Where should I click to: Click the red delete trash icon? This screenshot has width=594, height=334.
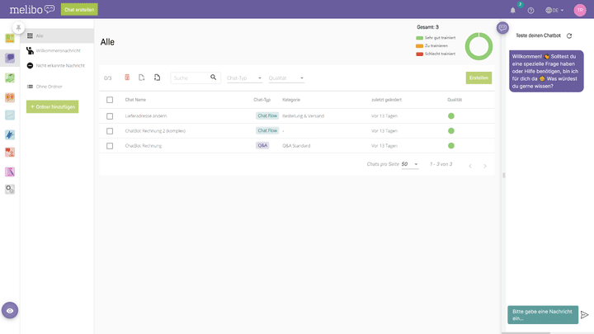pyautogui.click(x=127, y=78)
